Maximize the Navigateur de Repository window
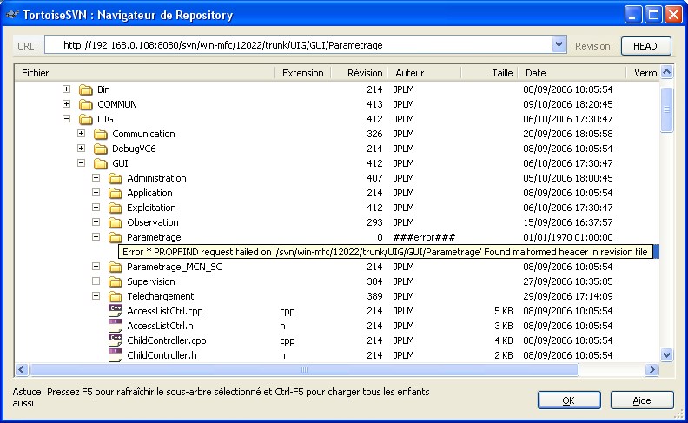The image size is (688, 423). click(x=653, y=15)
